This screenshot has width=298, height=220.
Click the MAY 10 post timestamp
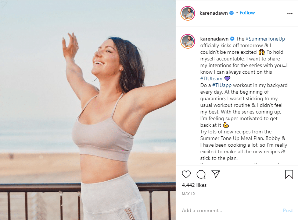pos(188,193)
